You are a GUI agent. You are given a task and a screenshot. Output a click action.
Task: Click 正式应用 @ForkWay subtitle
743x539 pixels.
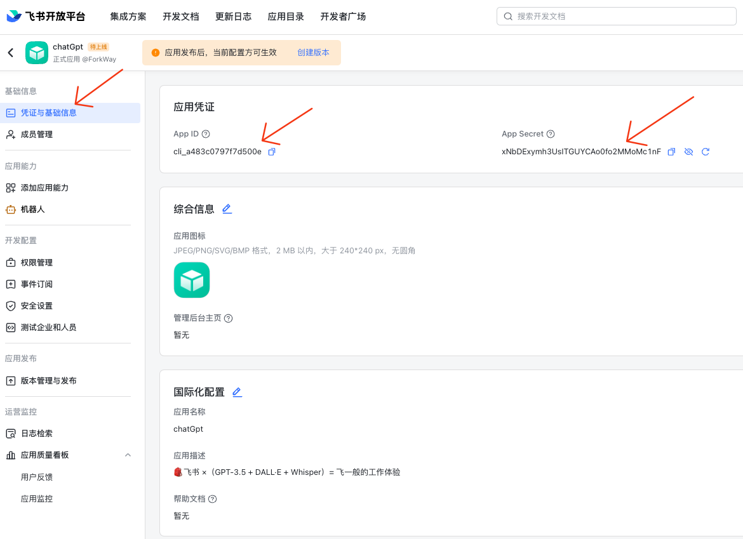tap(84, 59)
